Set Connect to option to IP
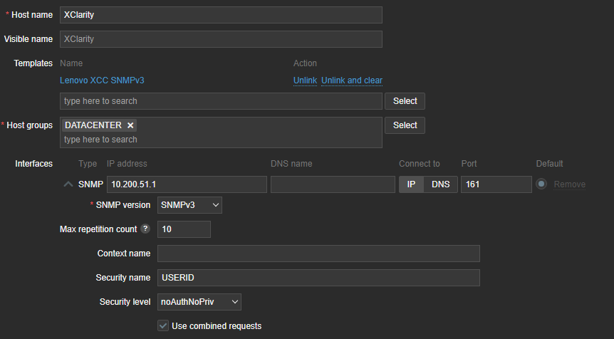The width and height of the screenshot is (614, 339). pyautogui.click(x=411, y=184)
